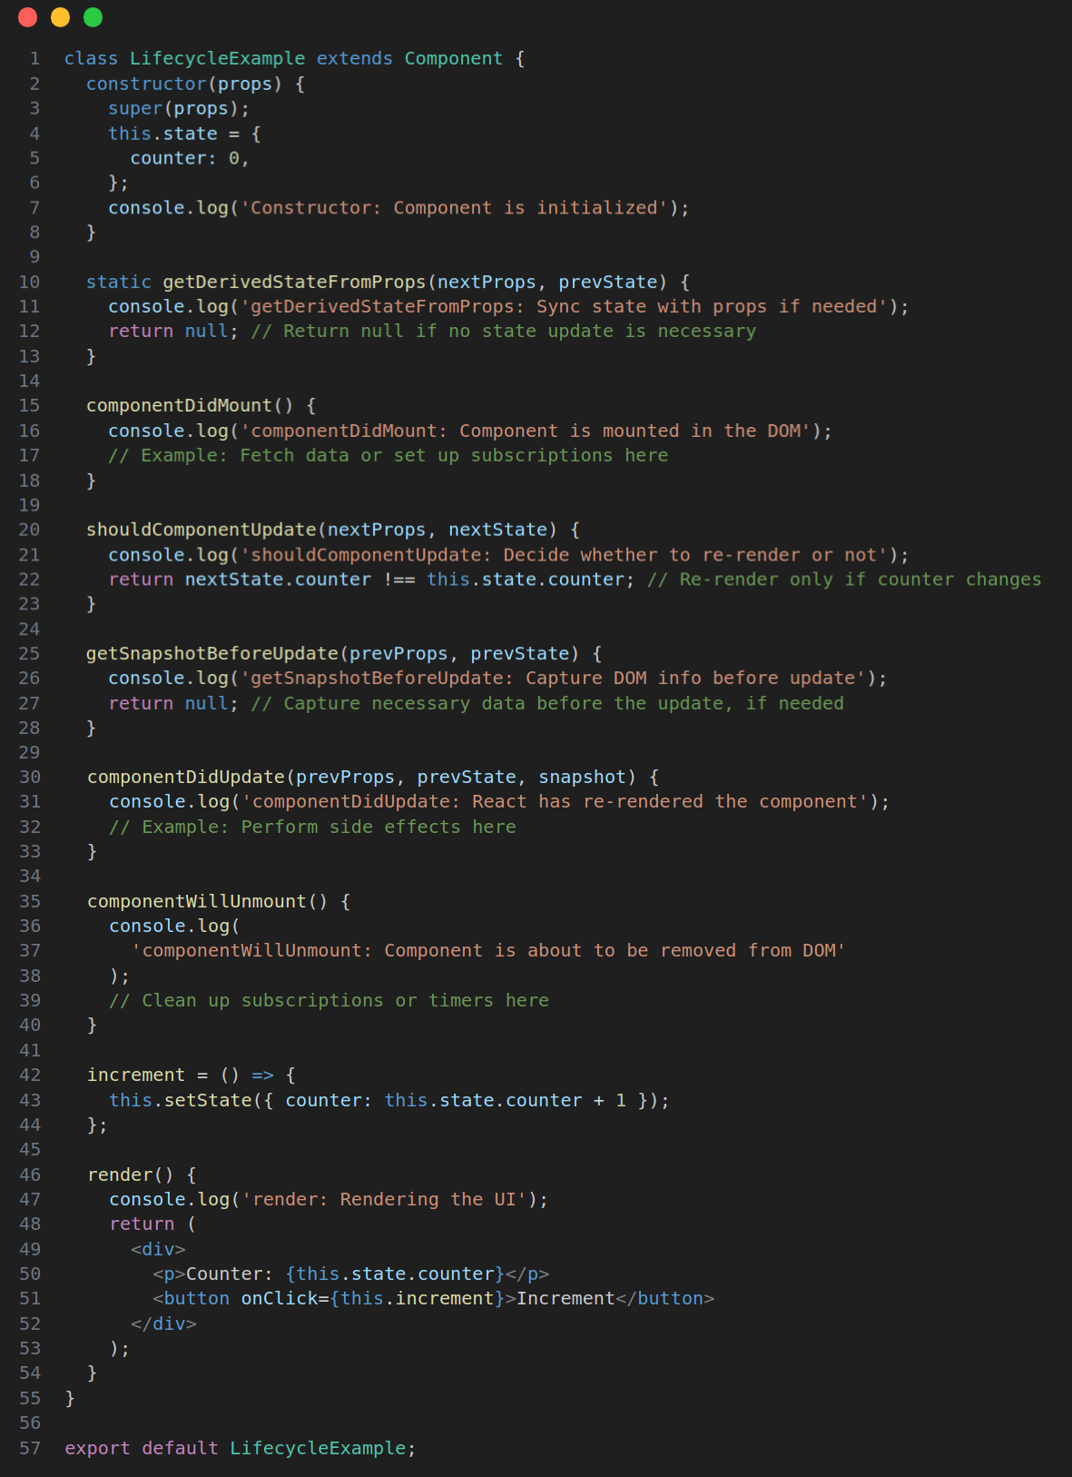
Task: Click the class name LifecycleExample on line 1
Action: click(218, 58)
